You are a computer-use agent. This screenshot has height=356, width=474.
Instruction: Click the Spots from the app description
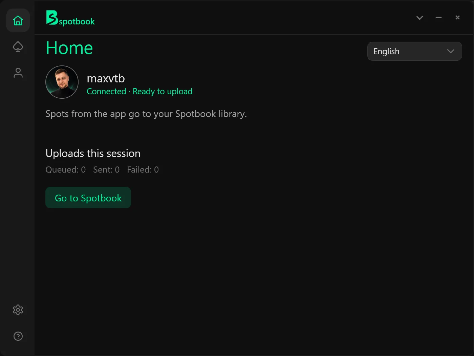[x=146, y=114]
